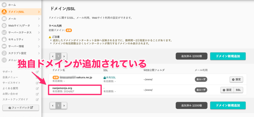Click the サーバーステータス chart icon
Screen dimensions: 254x117
tap(4, 32)
